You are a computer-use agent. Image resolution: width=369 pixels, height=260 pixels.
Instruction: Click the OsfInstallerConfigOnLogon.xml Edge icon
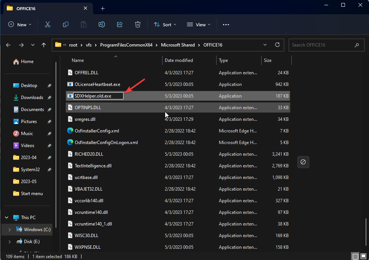point(70,142)
